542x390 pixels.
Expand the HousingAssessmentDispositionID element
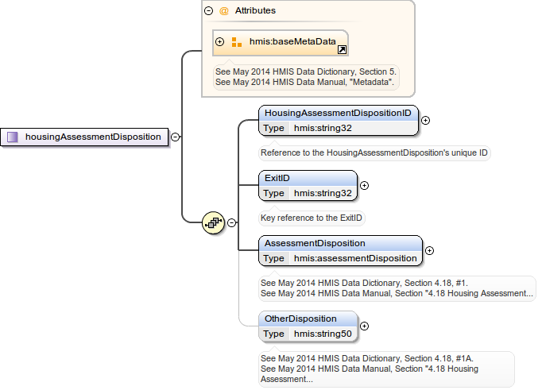[425, 121]
